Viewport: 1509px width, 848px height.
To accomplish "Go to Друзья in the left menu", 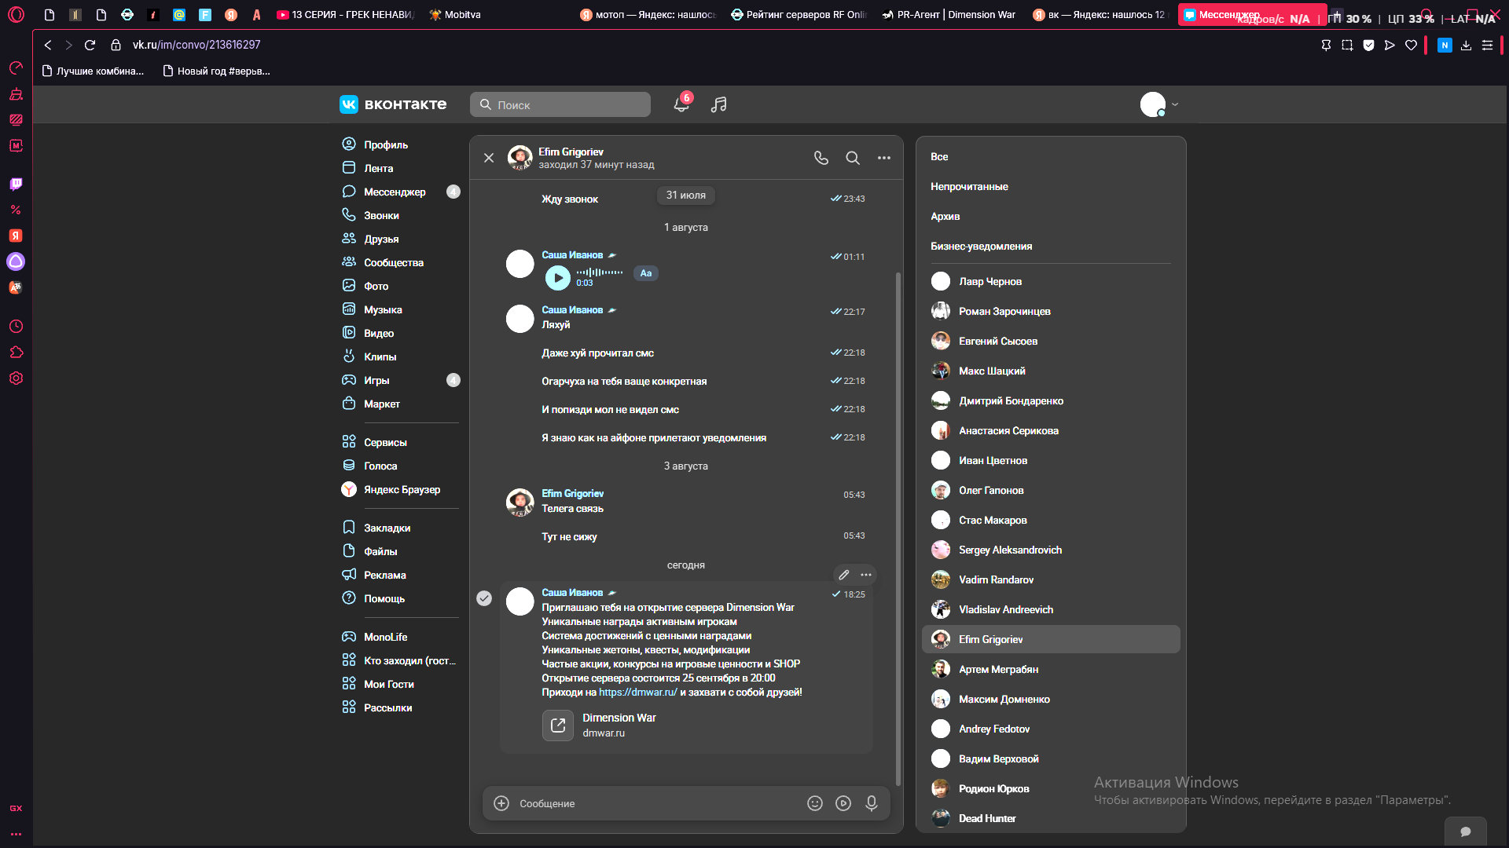I will [381, 239].
